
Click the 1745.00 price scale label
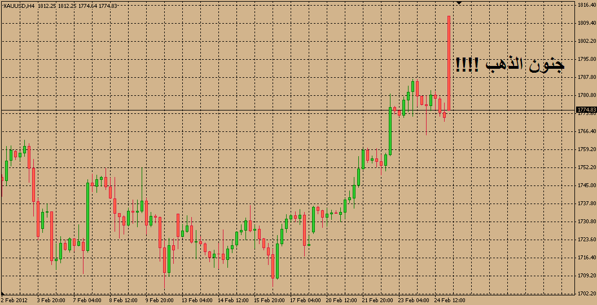point(587,185)
